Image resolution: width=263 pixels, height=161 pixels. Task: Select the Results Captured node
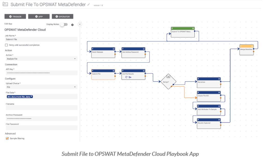(x=209, y=123)
